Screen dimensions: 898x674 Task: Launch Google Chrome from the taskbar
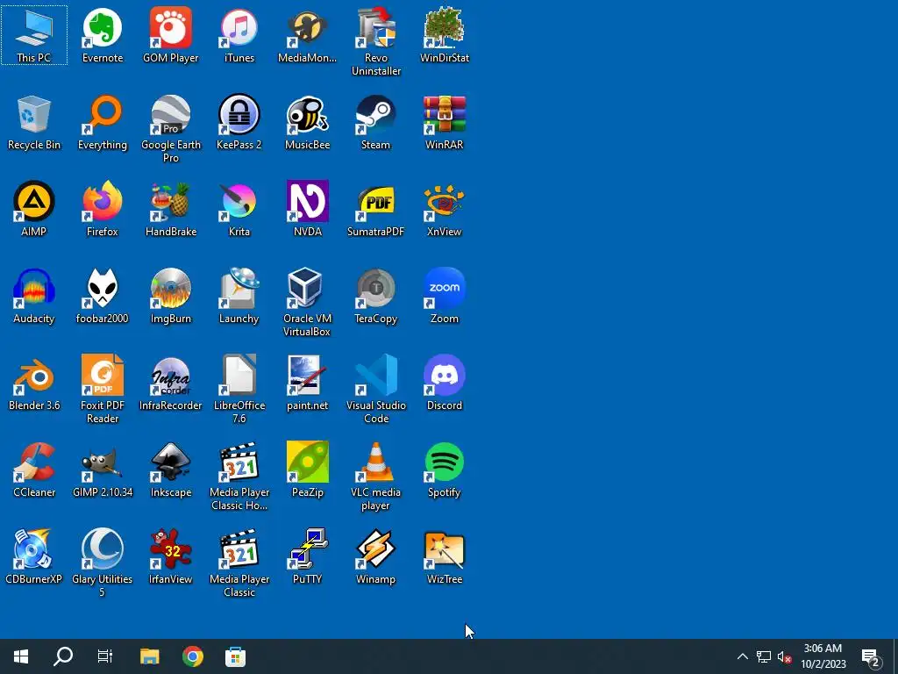193,656
